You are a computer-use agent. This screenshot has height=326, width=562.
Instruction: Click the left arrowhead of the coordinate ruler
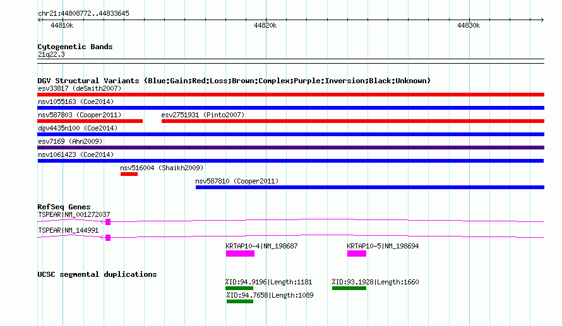[x=39, y=20]
